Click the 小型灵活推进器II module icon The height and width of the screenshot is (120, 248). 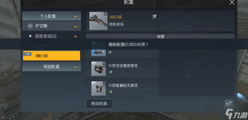(98, 69)
